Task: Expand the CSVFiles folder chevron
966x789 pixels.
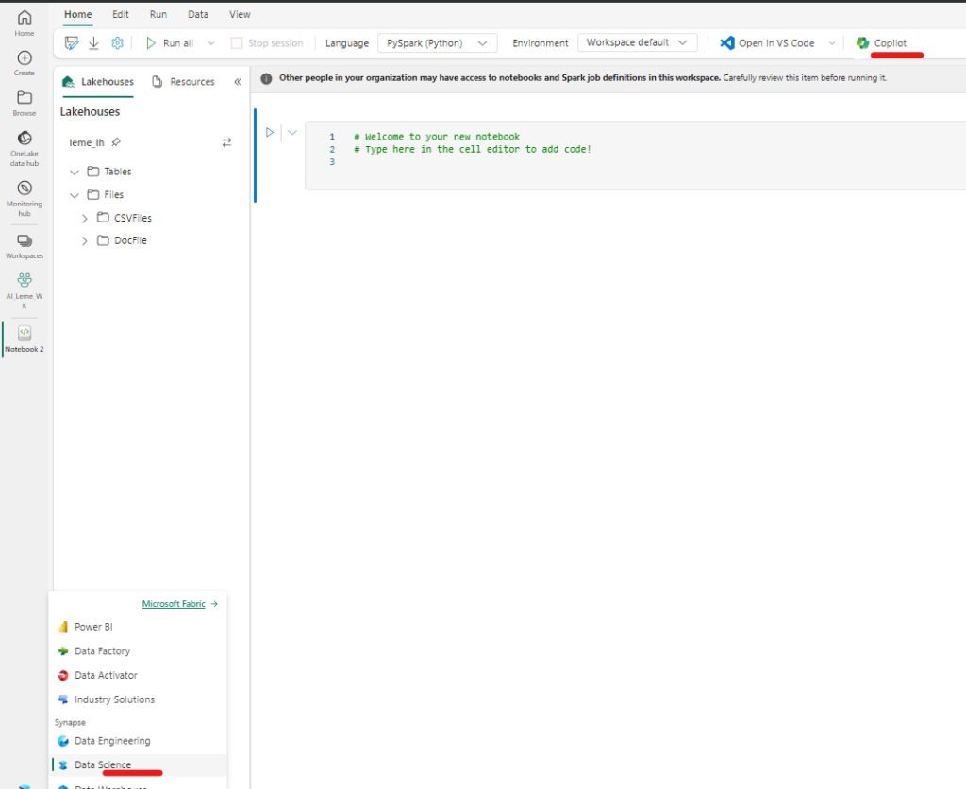Action: (84, 219)
